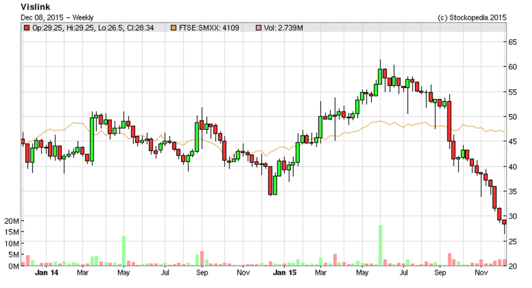This screenshot has width=532, height=288.
Task: Click the 60 price axis label
Action: pyautogui.click(x=512, y=67)
